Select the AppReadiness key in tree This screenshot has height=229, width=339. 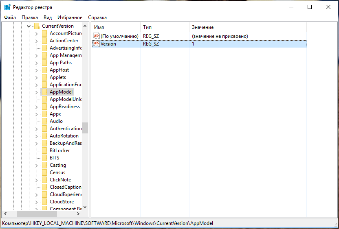point(64,107)
